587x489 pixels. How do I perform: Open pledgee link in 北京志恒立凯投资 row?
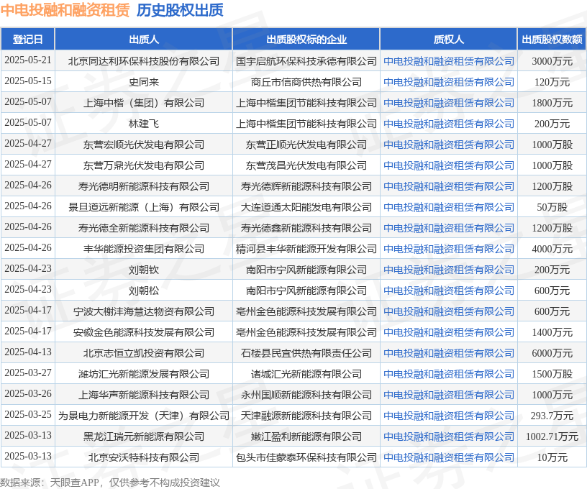(448, 353)
